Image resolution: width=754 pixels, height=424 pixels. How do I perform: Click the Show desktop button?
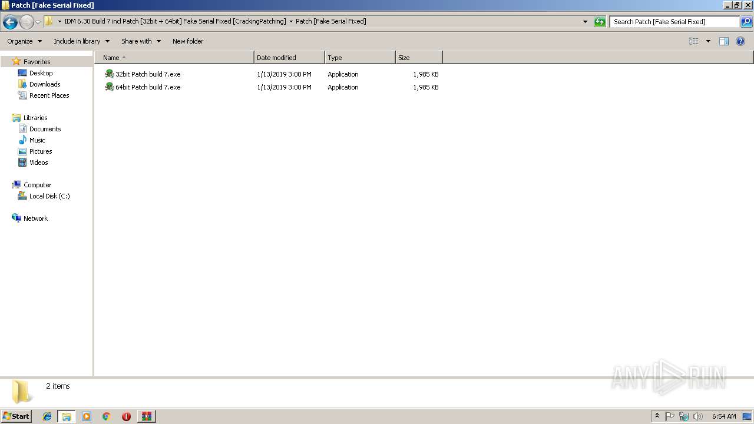point(747,416)
